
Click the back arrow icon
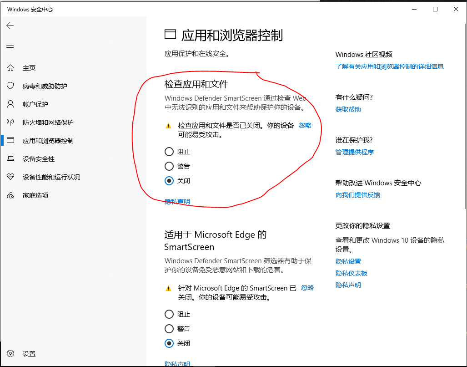10,25
